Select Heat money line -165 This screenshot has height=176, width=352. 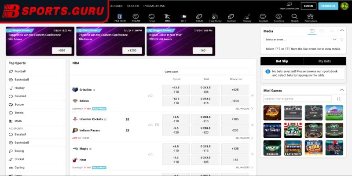coord(235,160)
